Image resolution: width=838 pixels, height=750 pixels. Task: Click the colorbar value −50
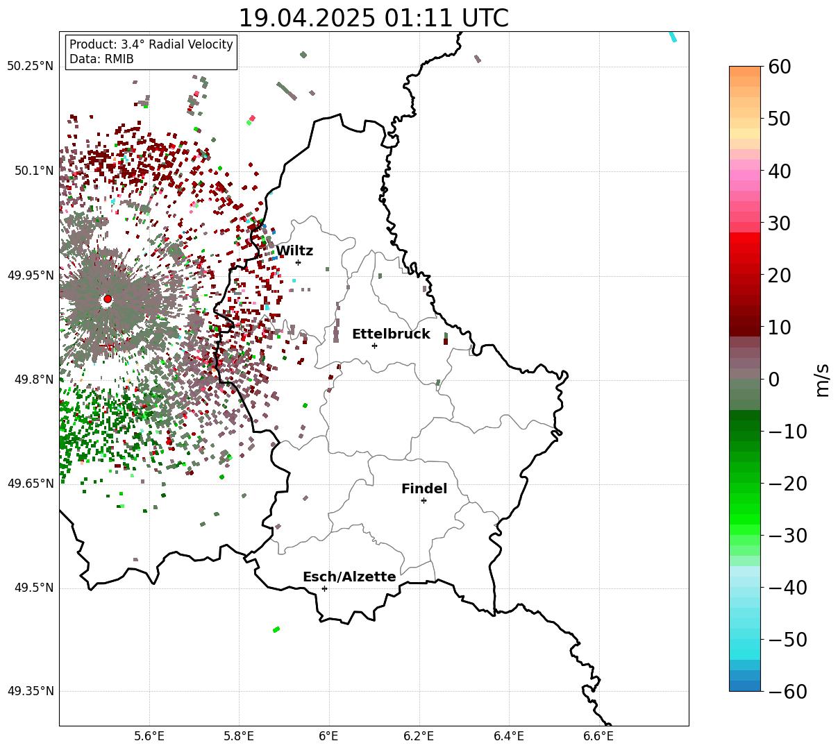tap(787, 639)
